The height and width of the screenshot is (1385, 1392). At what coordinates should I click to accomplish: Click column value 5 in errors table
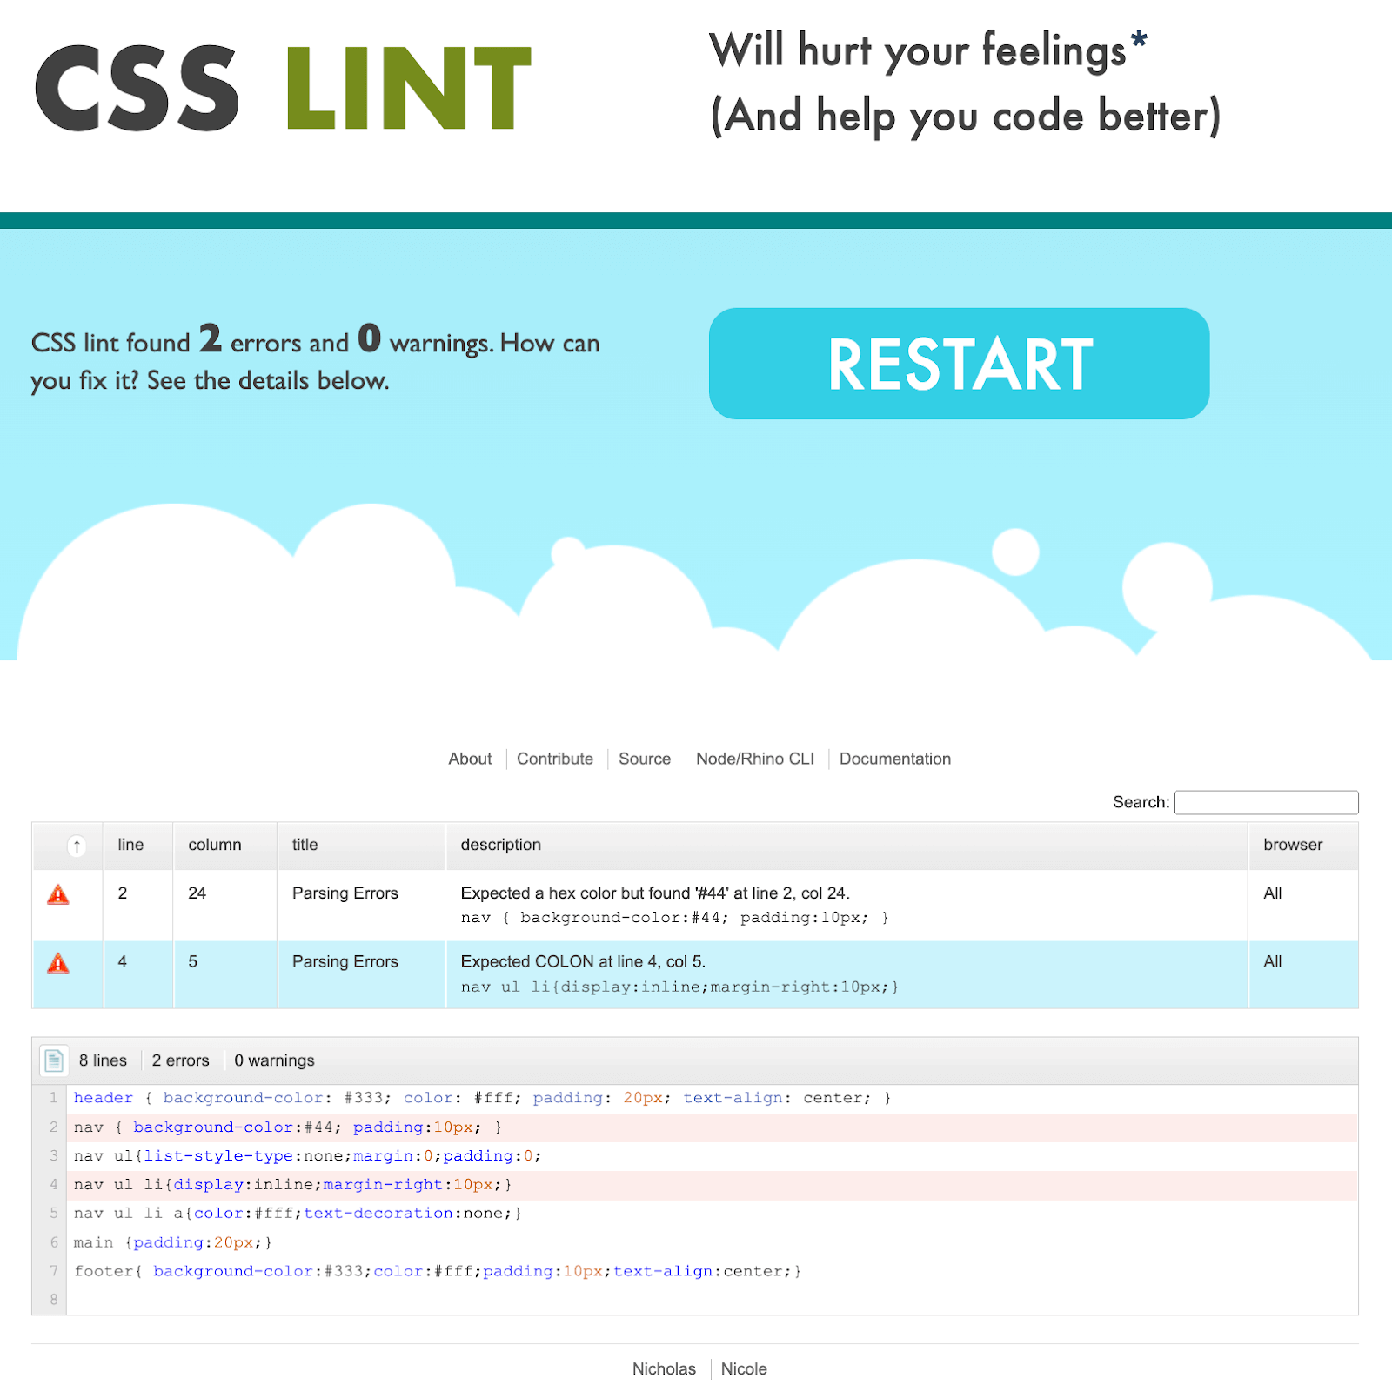click(x=193, y=962)
